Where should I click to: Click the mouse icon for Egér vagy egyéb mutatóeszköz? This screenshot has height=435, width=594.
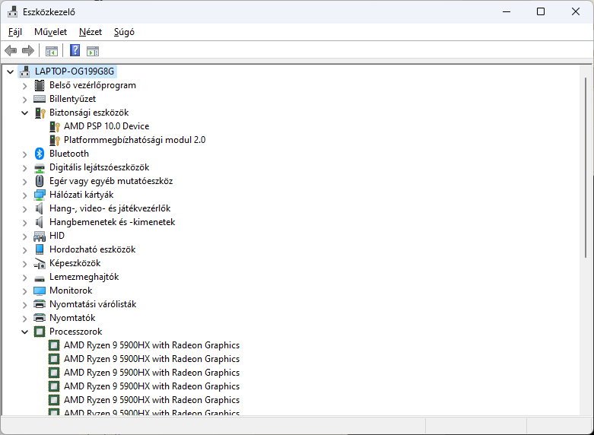point(40,181)
